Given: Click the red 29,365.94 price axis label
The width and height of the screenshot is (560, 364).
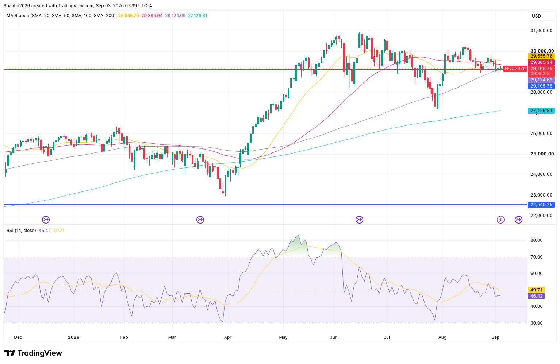Looking at the screenshot, I should click(541, 62).
